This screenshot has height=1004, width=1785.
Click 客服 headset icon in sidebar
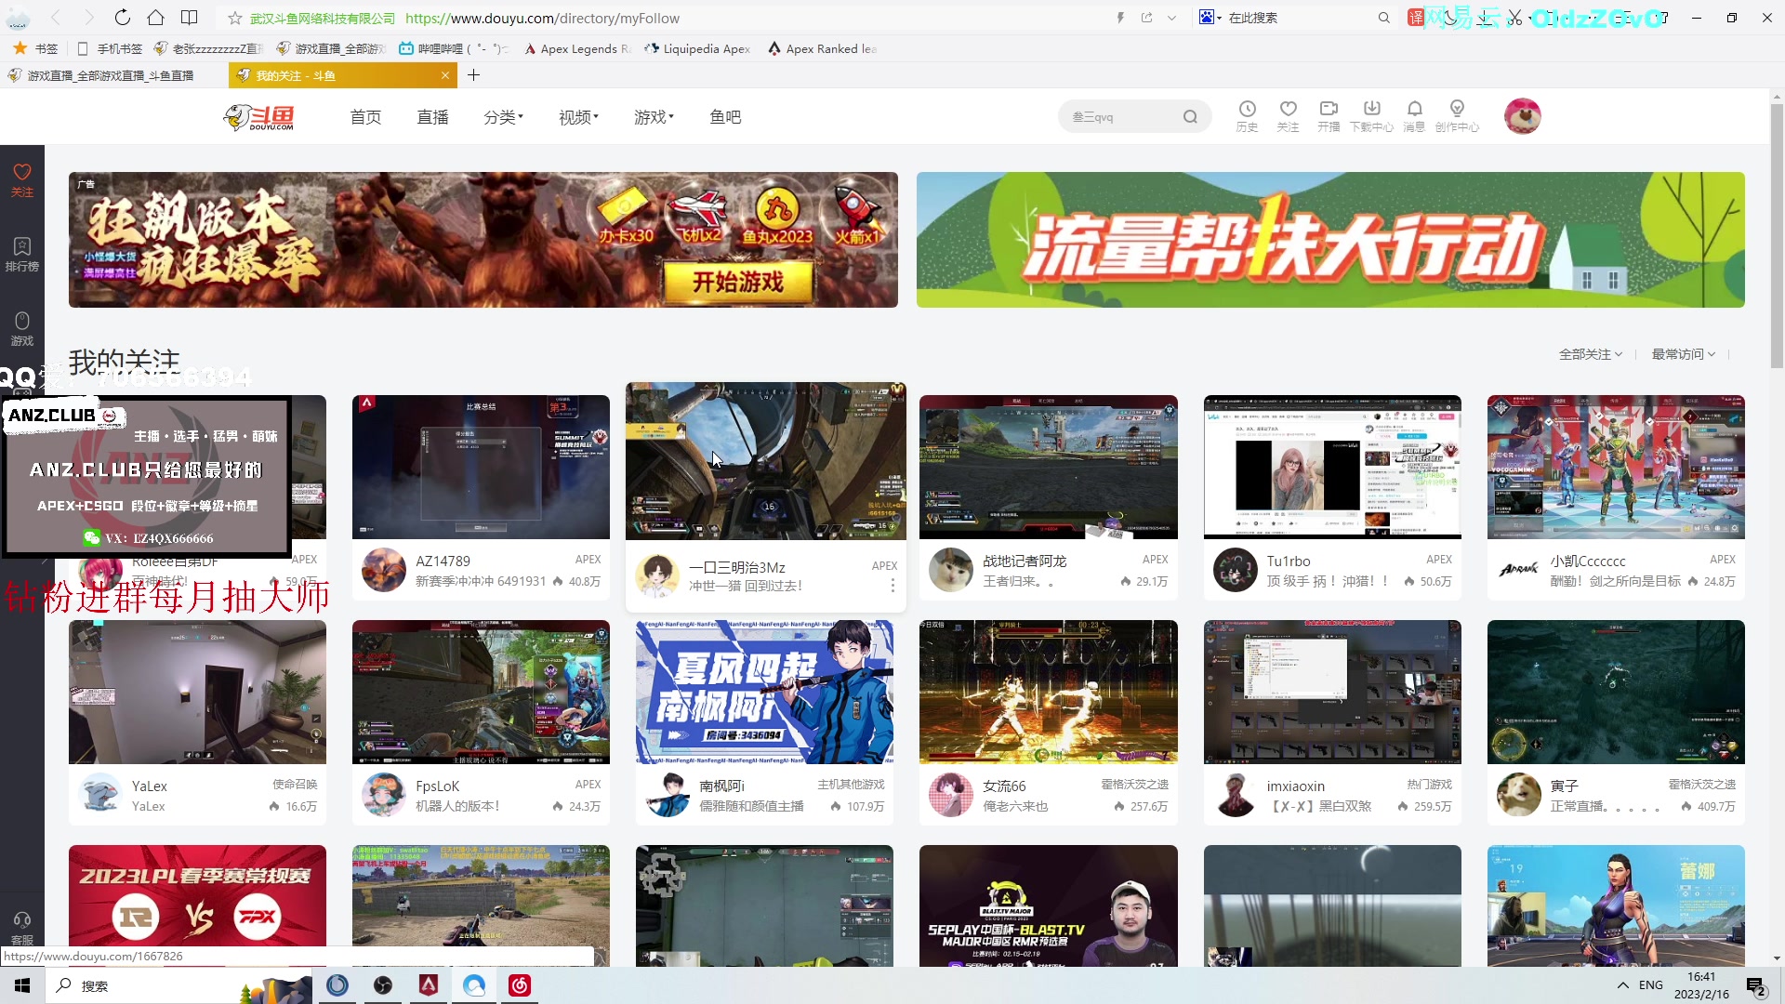[x=22, y=929]
